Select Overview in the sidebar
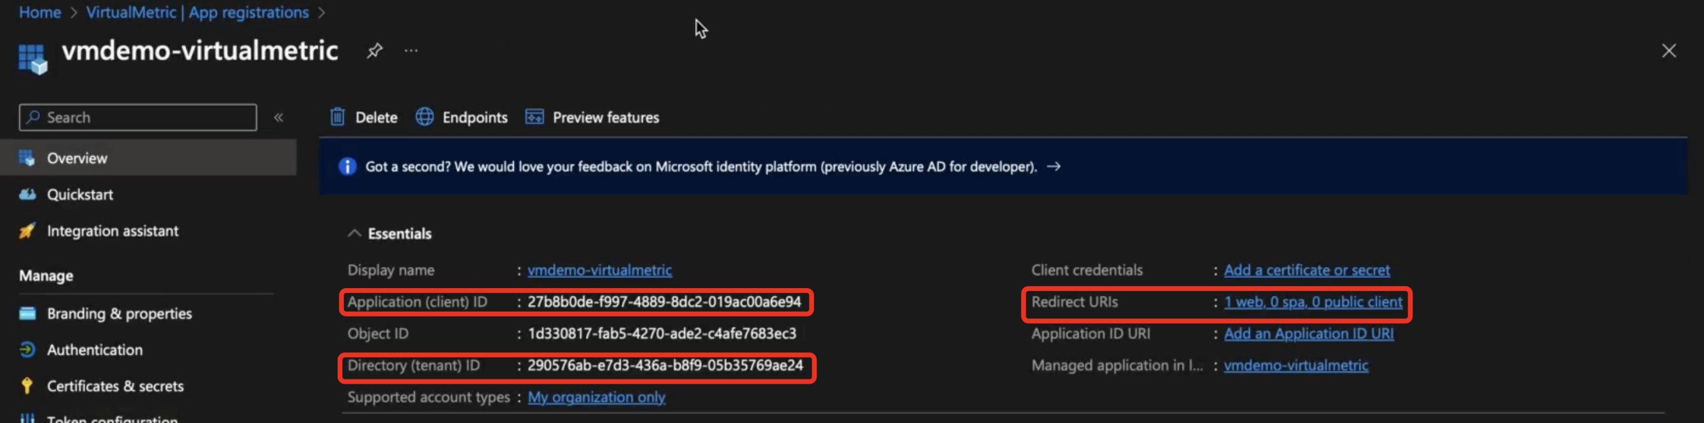The height and width of the screenshot is (423, 1704). (x=148, y=157)
